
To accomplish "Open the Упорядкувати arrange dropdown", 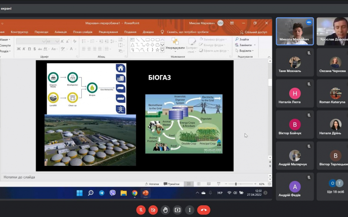I will tap(175, 45).
